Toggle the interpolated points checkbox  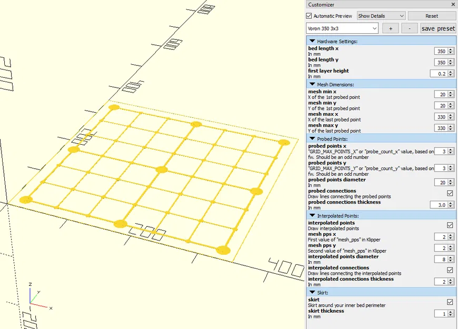click(450, 225)
